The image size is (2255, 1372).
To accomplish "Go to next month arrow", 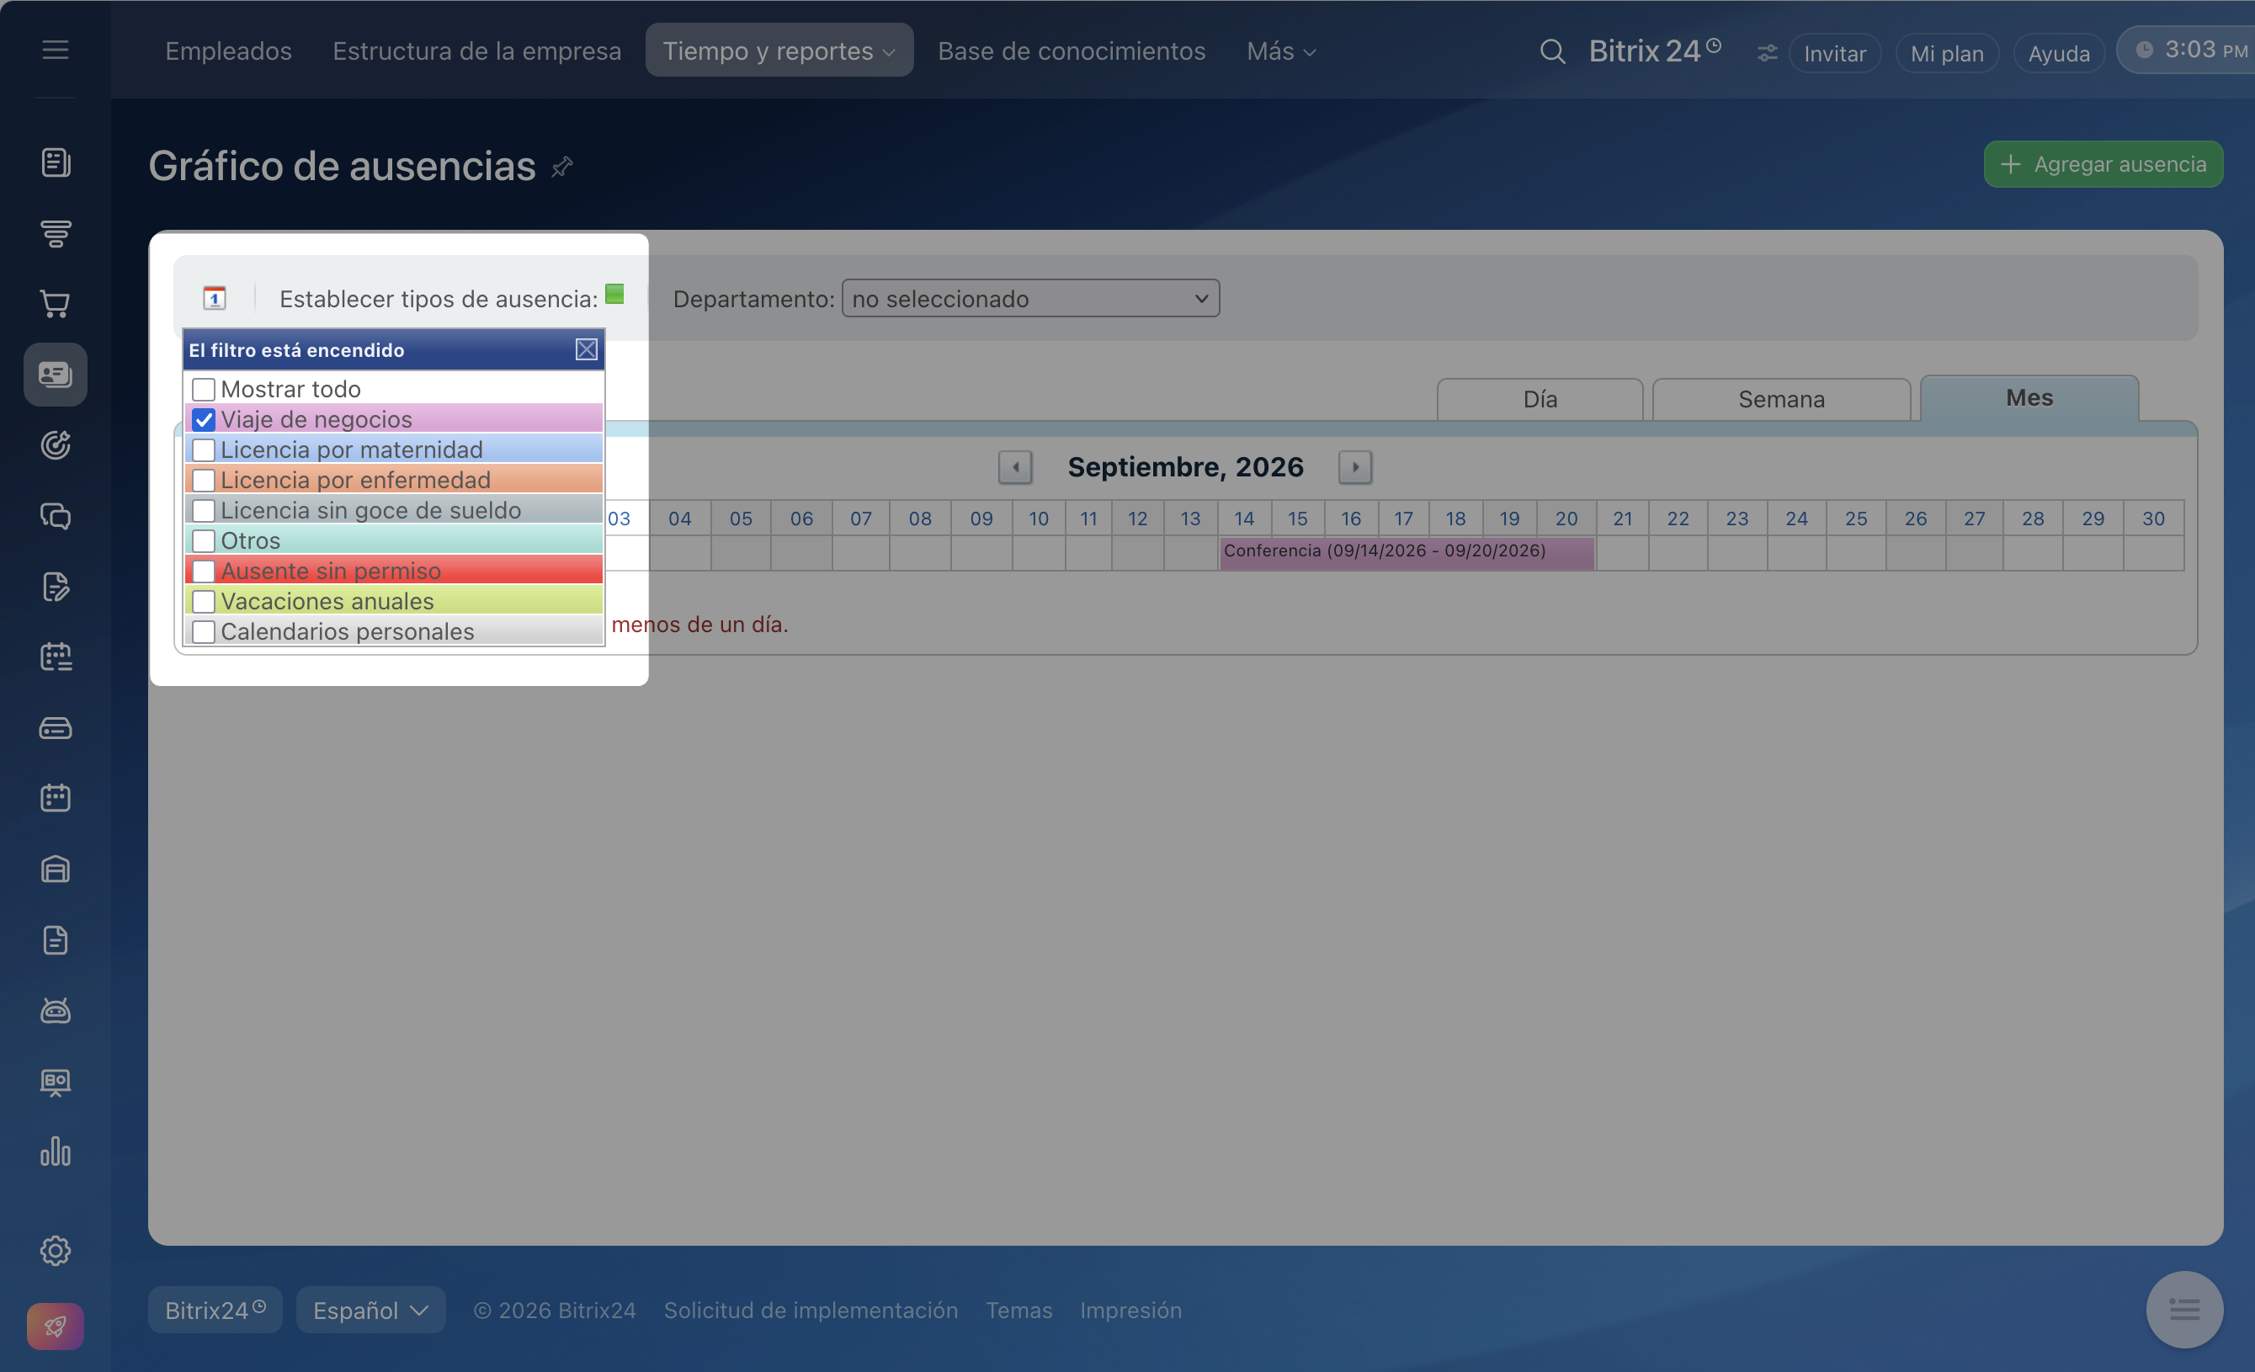I will tap(1354, 467).
